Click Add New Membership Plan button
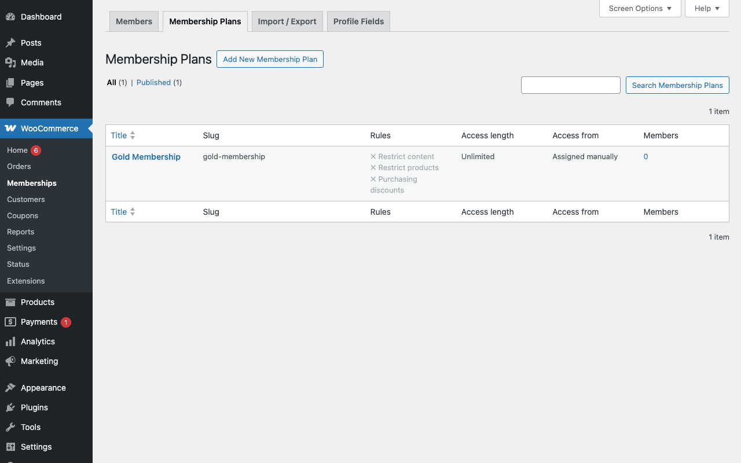Screen dimensions: 741x463 click(x=270, y=59)
